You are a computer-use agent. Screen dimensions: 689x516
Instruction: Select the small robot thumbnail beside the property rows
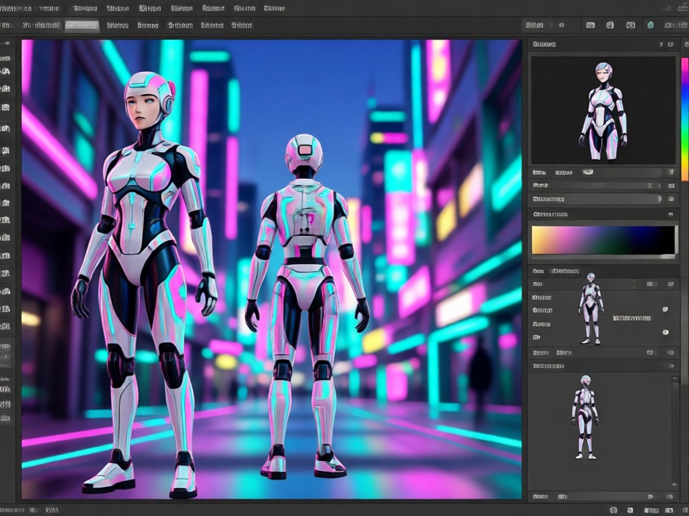click(x=591, y=309)
